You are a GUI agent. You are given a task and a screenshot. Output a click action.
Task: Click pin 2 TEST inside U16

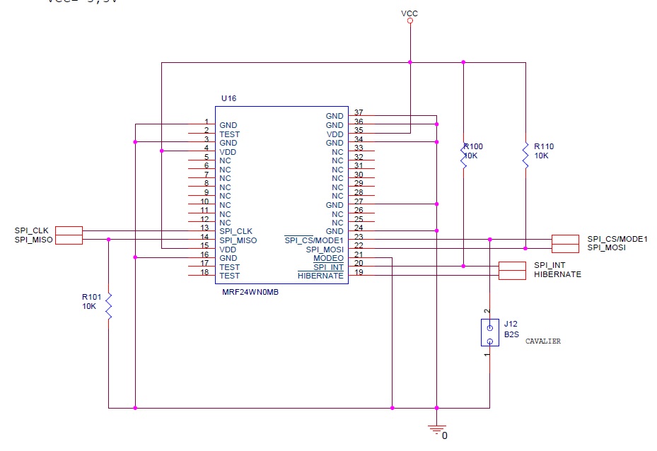point(229,134)
